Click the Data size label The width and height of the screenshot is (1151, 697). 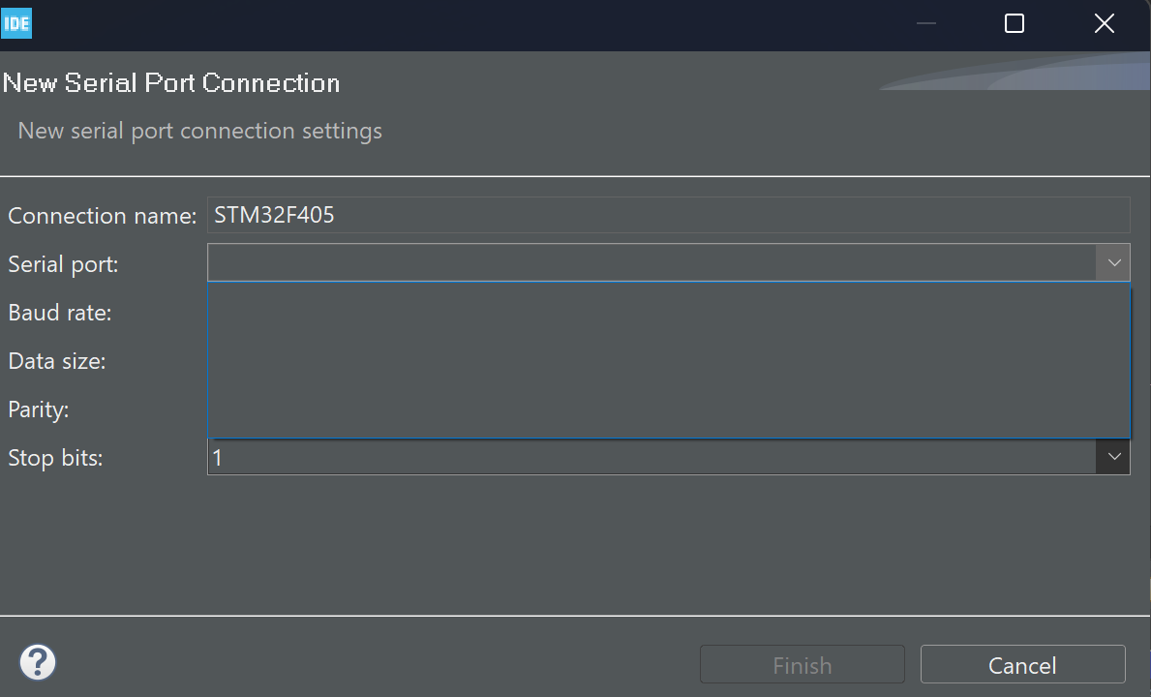(56, 361)
